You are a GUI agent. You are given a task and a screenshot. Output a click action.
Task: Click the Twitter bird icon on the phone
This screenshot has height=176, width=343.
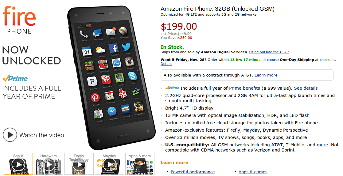pos(127,47)
